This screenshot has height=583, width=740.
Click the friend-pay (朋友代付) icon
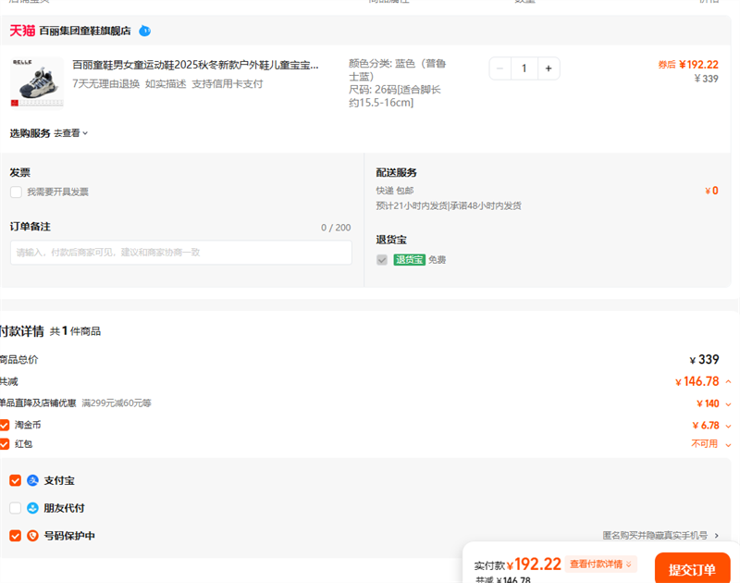pyautogui.click(x=32, y=508)
